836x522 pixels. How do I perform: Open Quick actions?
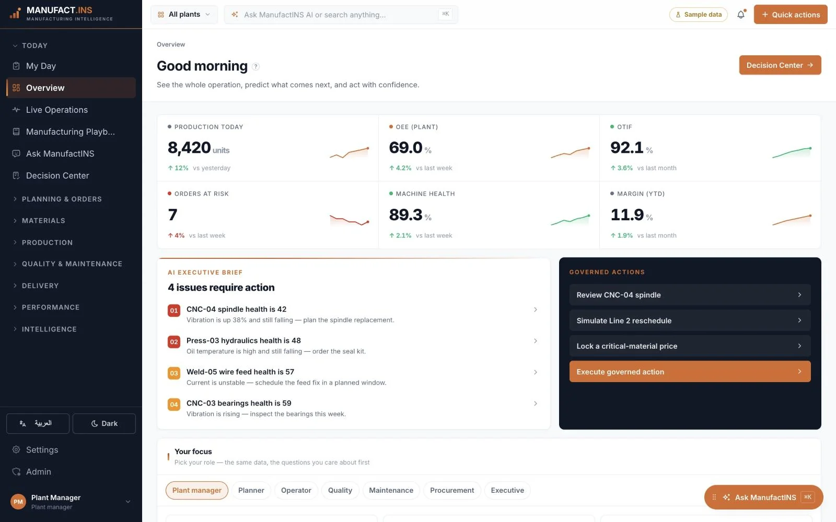click(x=791, y=15)
